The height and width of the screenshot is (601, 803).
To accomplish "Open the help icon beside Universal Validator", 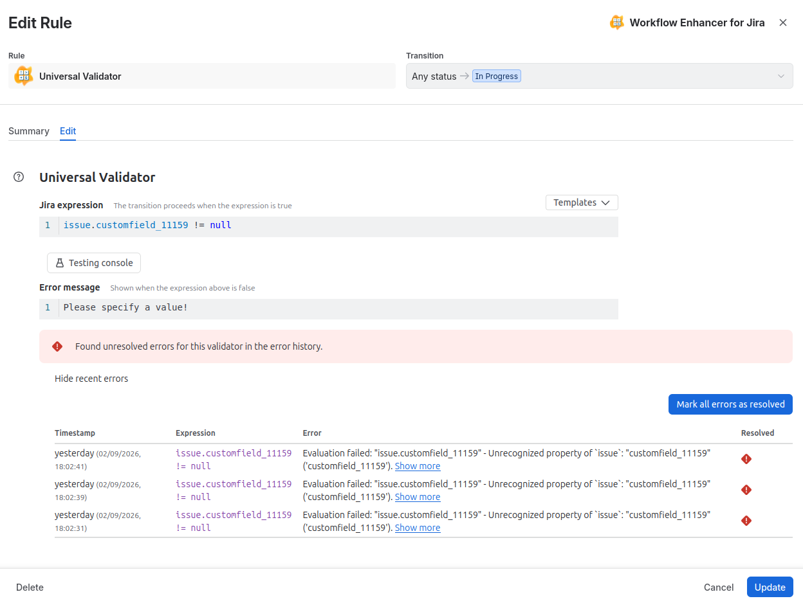I will click(x=19, y=177).
